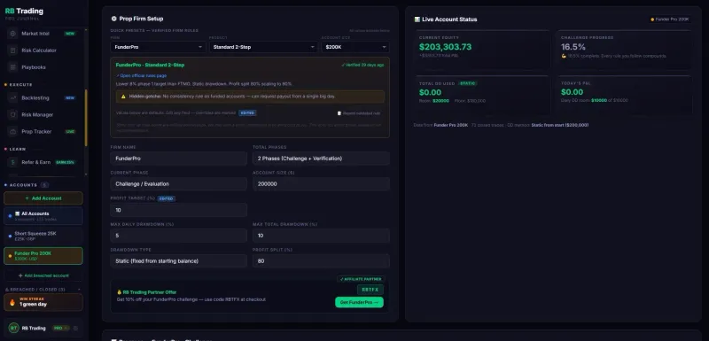Click the Refer & Earn dollar icon
This screenshot has height=341, width=709.
pos(13,162)
